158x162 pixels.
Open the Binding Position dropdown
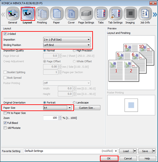pos(67,45)
